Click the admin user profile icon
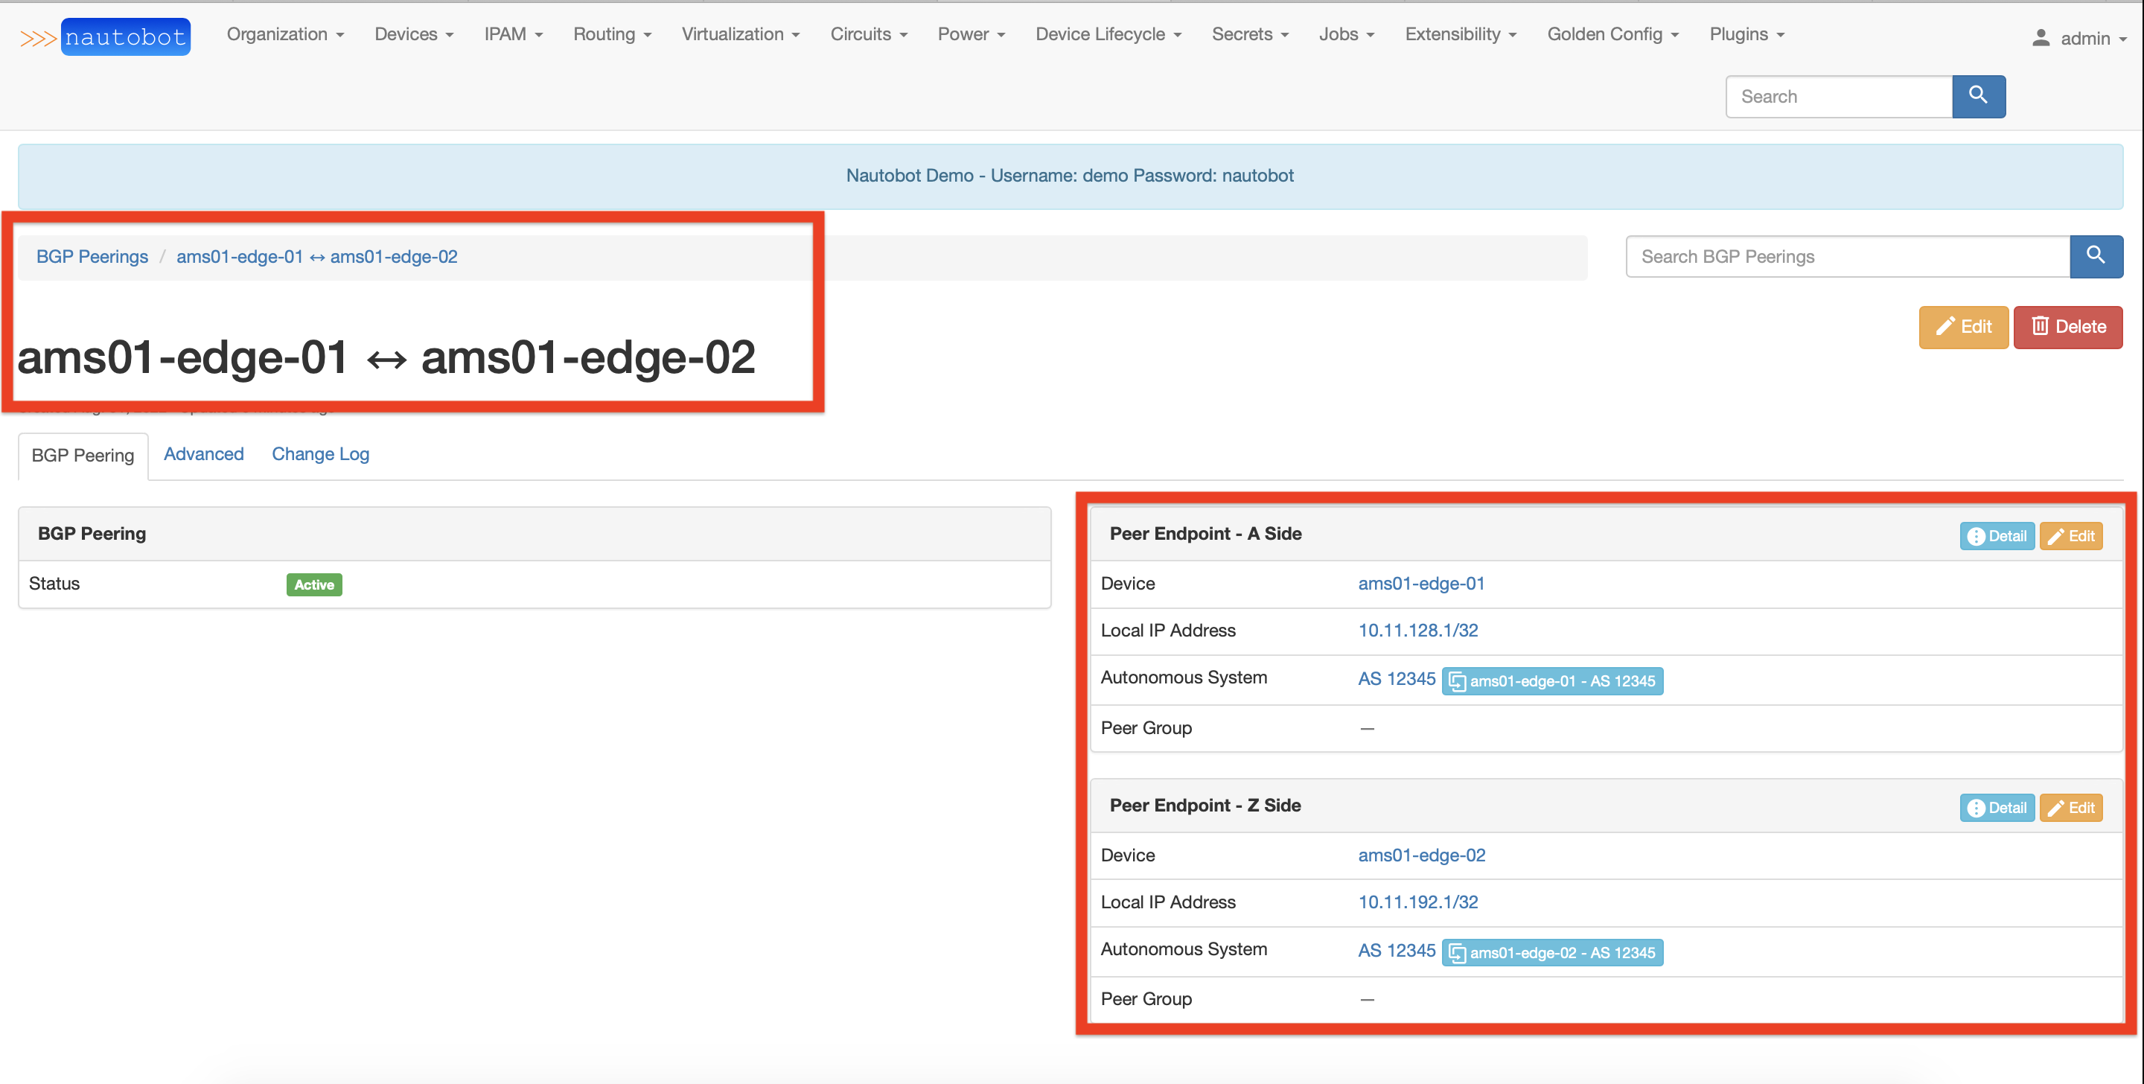 tap(2041, 36)
